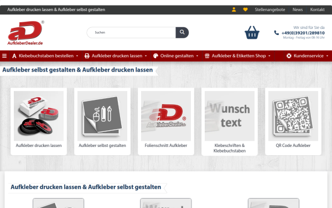Expand the Online gestalten dropdown arrow

(197, 56)
